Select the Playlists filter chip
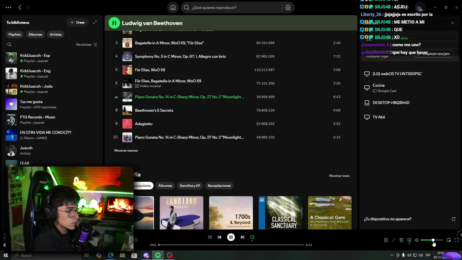 click(x=15, y=34)
